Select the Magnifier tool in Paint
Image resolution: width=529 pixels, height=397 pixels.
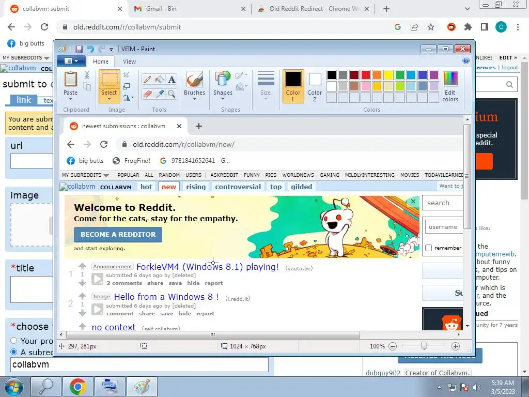point(172,94)
